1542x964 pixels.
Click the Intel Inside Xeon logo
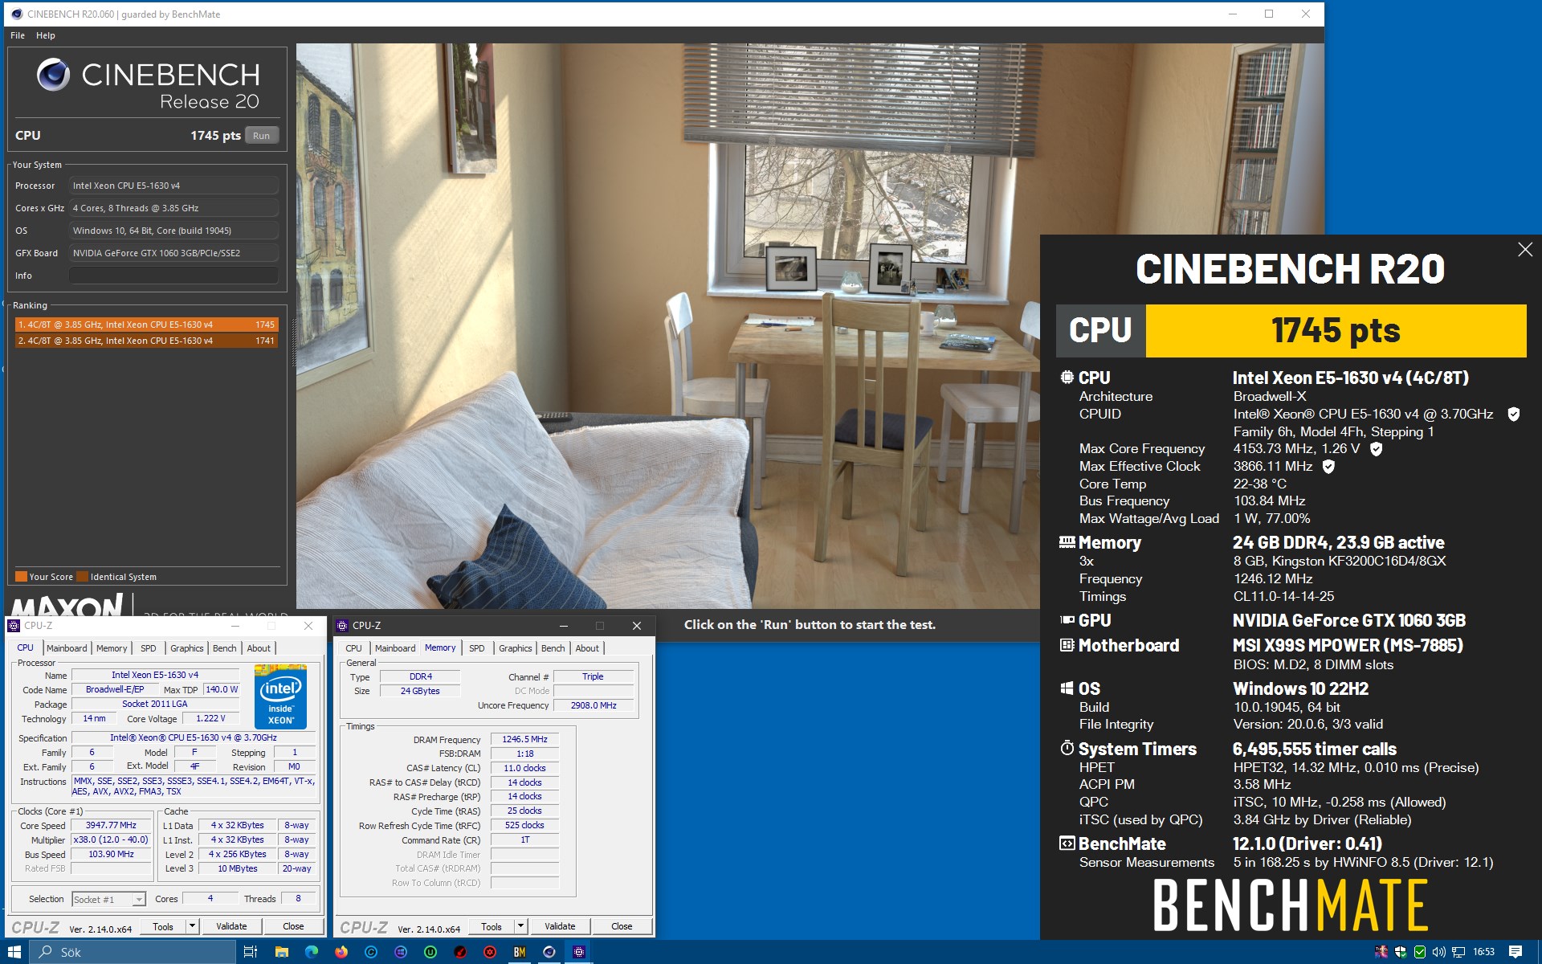(280, 696)
